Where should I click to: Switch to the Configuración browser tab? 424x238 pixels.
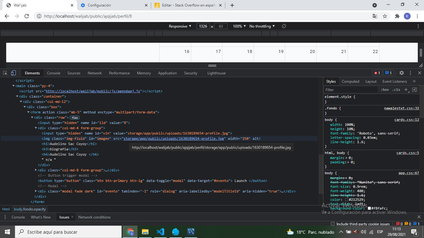click(113, 5)
